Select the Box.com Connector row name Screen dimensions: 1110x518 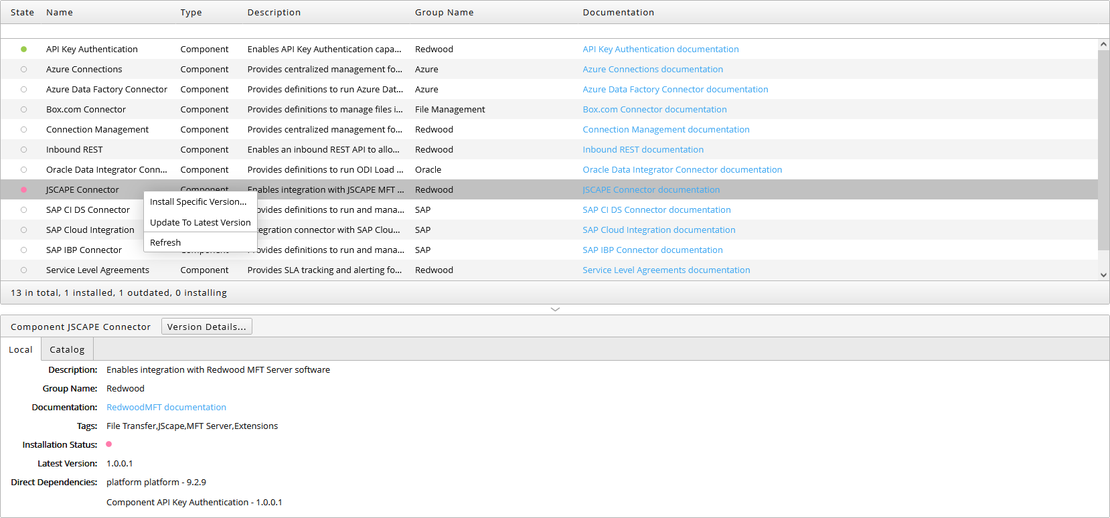pos(86,109)
